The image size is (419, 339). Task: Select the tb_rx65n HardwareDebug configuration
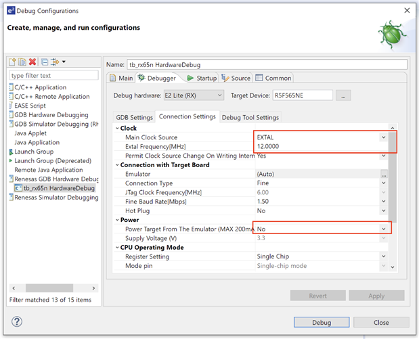pyautogui.click(x=58, y=188)
